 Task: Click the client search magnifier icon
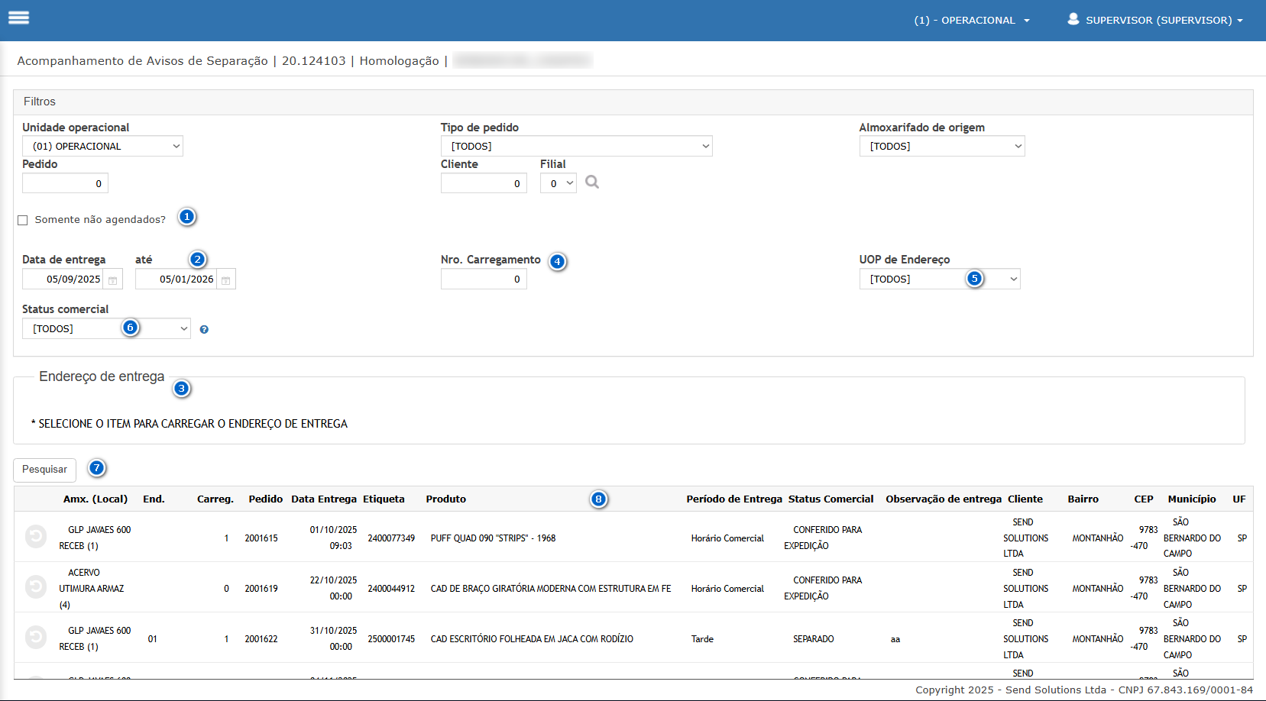[x=592, y=183]
